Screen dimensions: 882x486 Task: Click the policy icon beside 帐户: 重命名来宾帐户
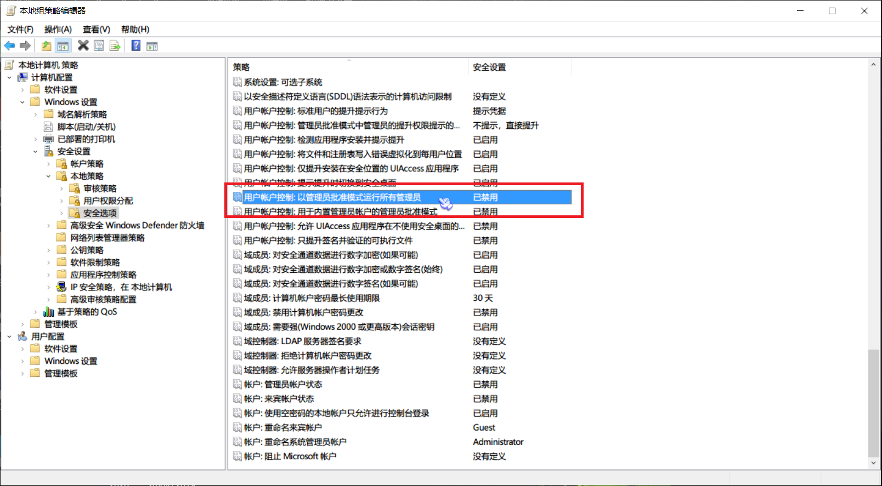238,427
